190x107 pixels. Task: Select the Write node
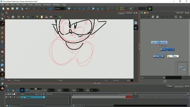pos(159,56)
